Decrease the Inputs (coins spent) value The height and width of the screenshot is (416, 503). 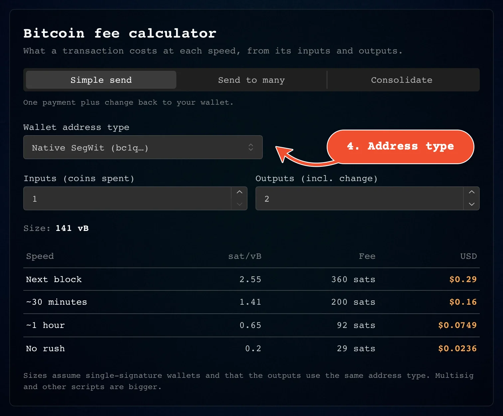pos(239,204)
